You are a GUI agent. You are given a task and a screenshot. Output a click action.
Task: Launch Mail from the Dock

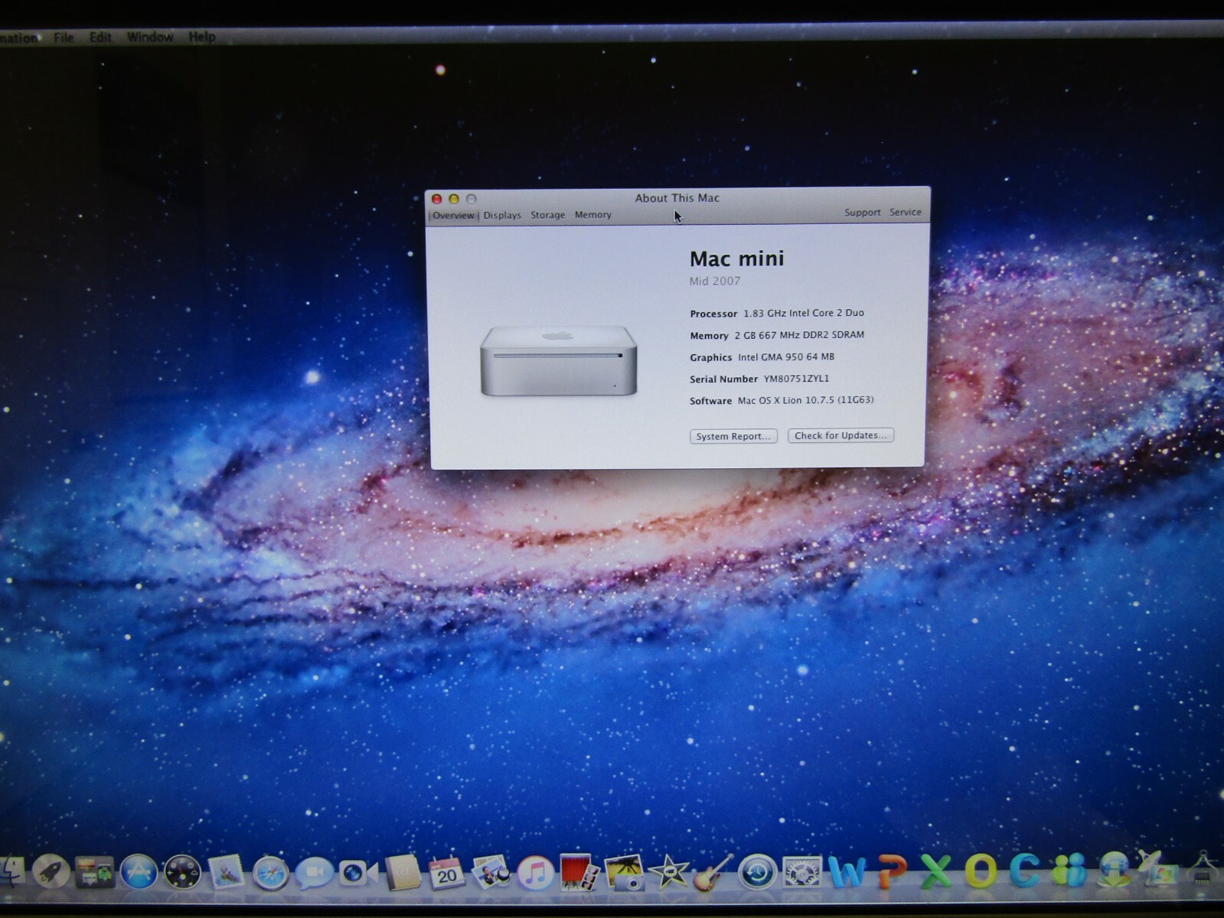coord(226,873)
